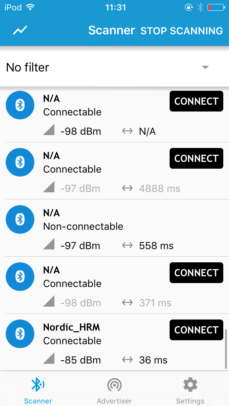Viewport: 229px width, 406px height.
Task: Switch to the Advertiser tab
Action: pos(114,389)
